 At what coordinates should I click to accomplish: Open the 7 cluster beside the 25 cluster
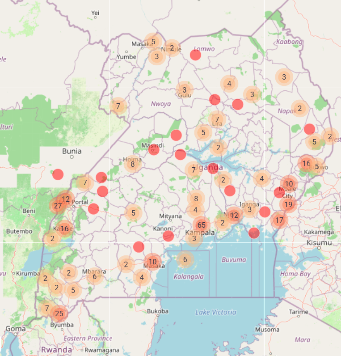pyautogui.click(x=47, y=308)
